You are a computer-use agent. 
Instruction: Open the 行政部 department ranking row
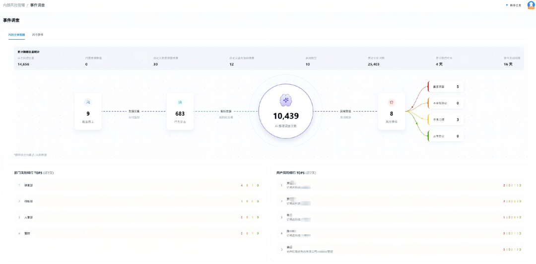coord(138,201)
